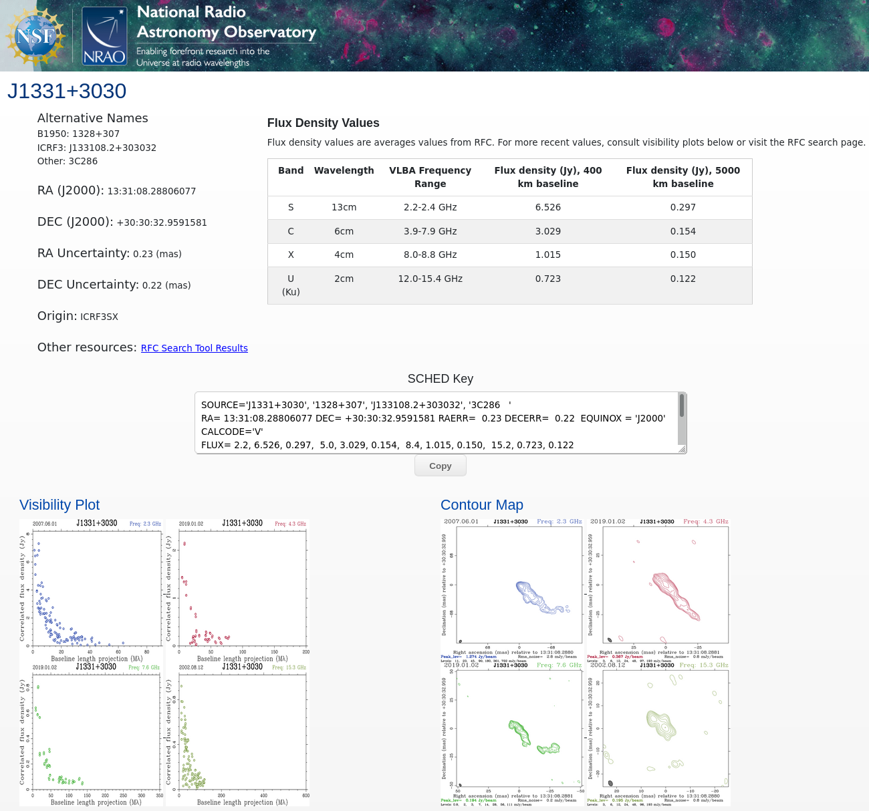The image size is (869, 811).
Task: Grab the SCHED Key textarea resize handle
Action: point(682,450)
